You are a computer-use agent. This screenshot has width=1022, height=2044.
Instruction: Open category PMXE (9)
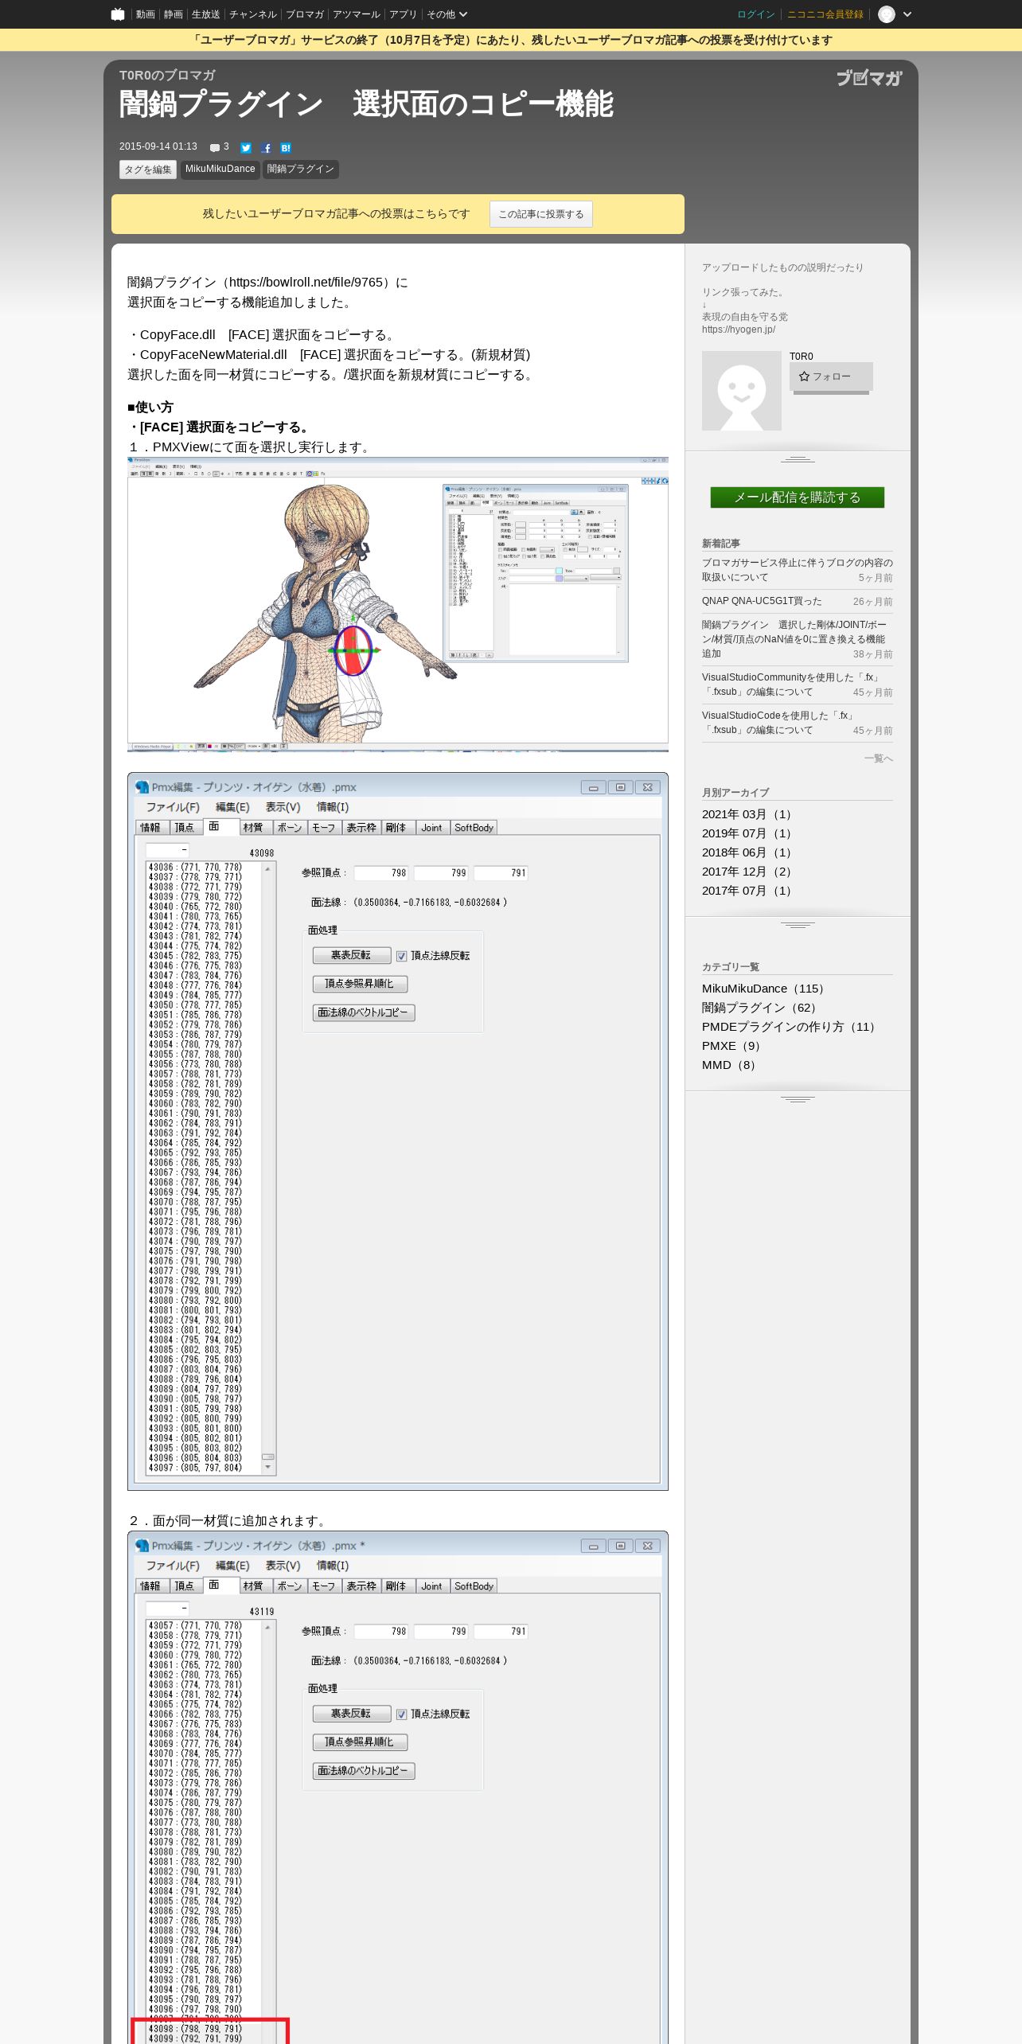pos(733,1046)
